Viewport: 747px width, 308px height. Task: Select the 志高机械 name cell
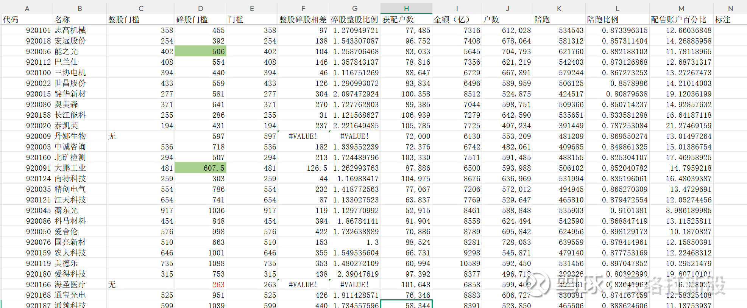80,30
